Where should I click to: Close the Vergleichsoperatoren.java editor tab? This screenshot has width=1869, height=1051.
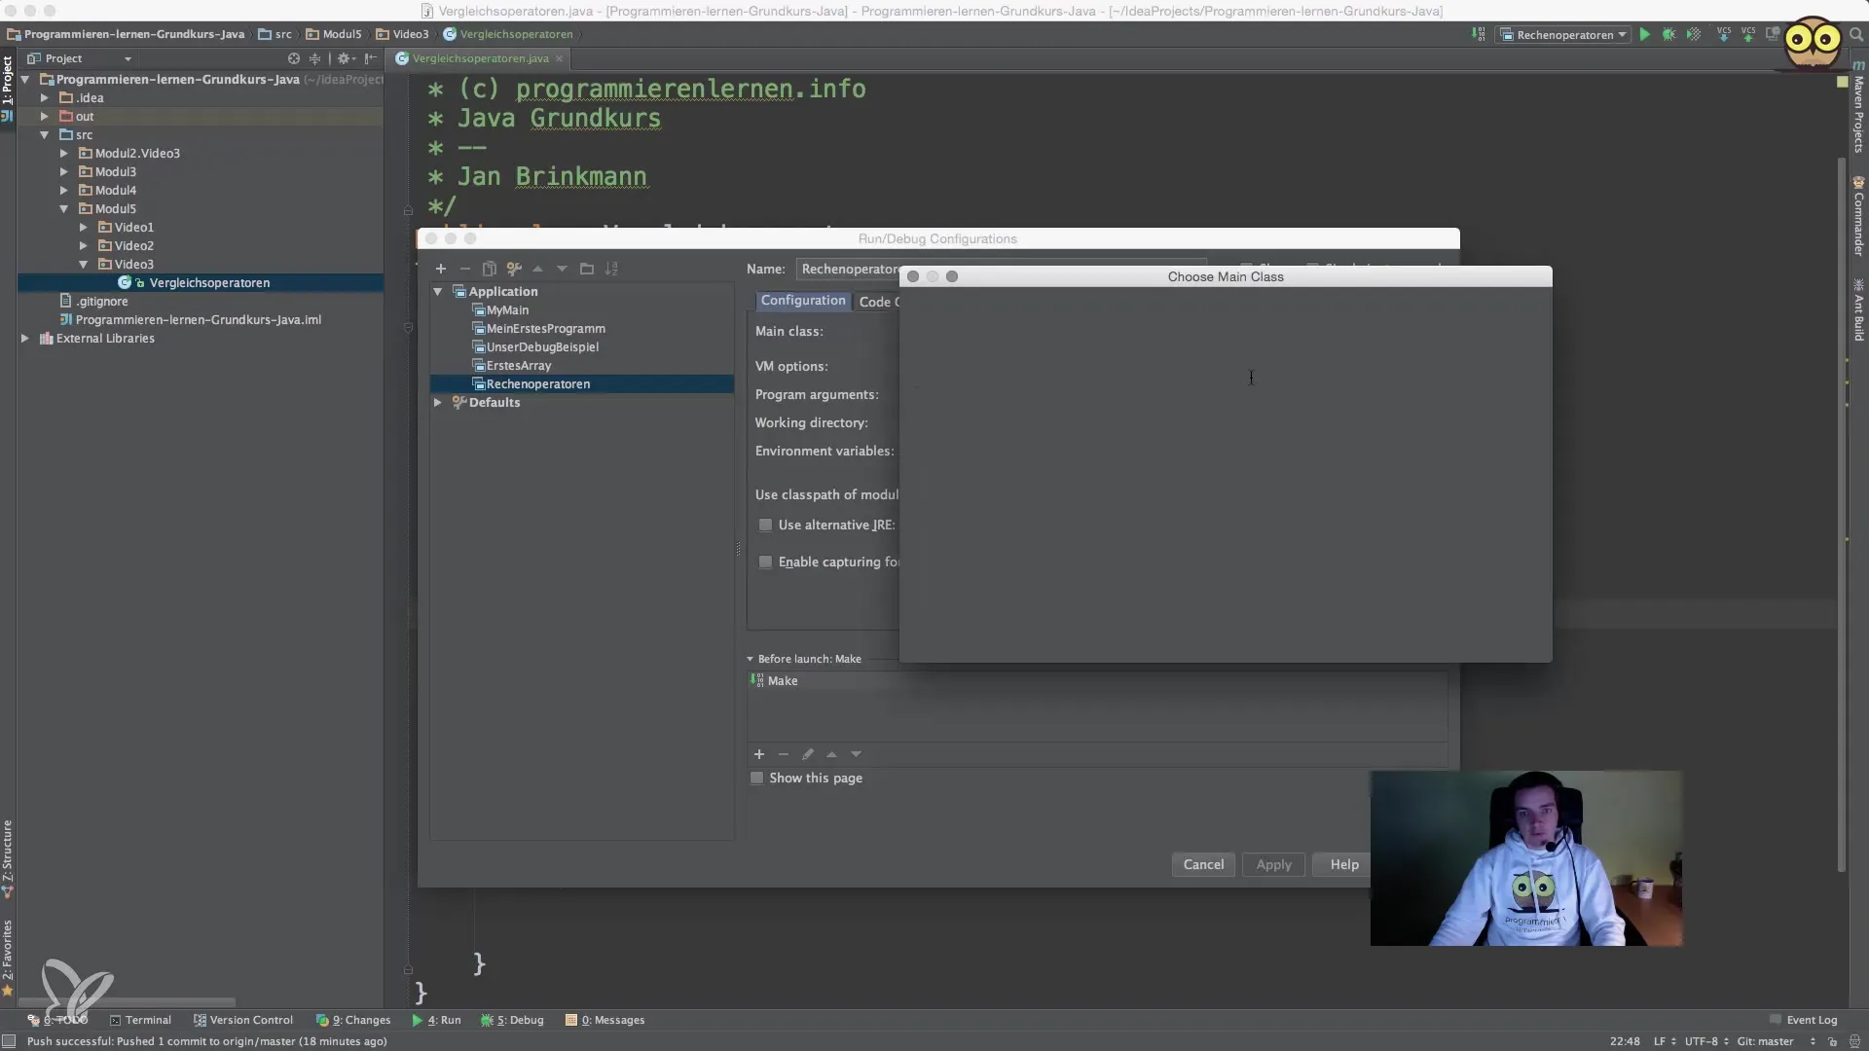click(x=559, y=58)
